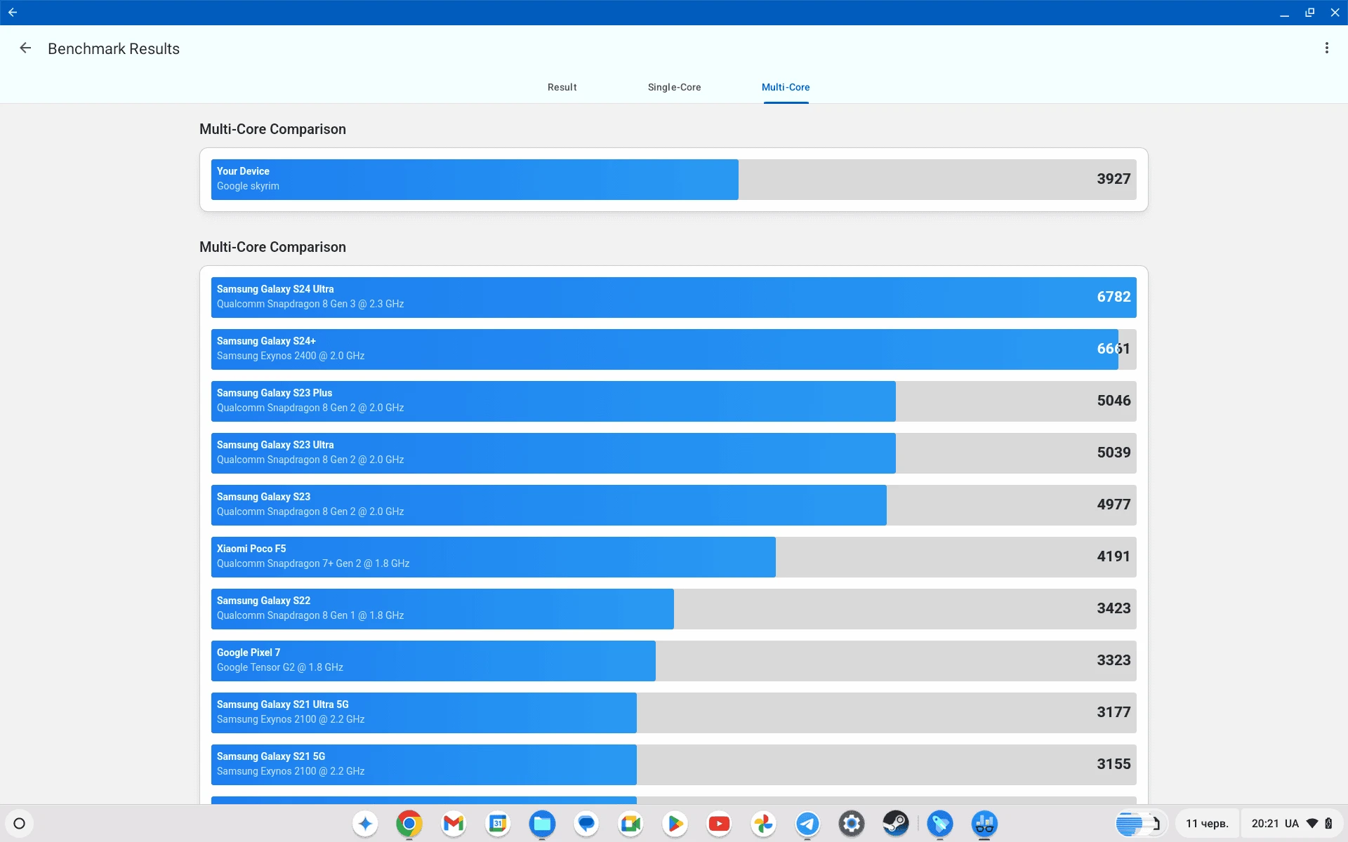
Task: Click the Poco F5 score 4191
Action: (x=1114, y=556)
